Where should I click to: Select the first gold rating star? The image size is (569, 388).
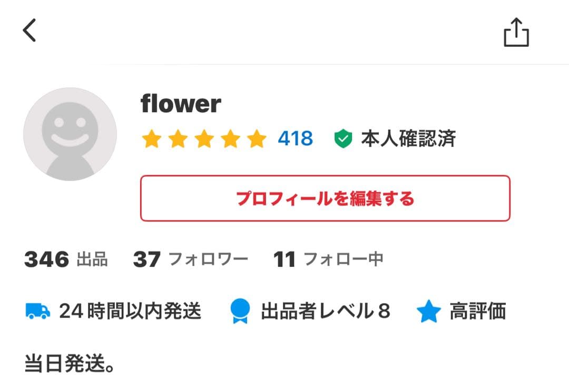[x=151, y=139]
